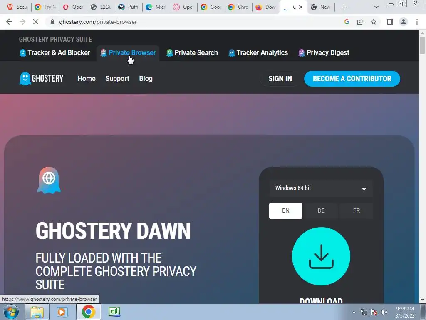Click the padlock site info icon
The image size is (426, 320).
coord(52,22)
